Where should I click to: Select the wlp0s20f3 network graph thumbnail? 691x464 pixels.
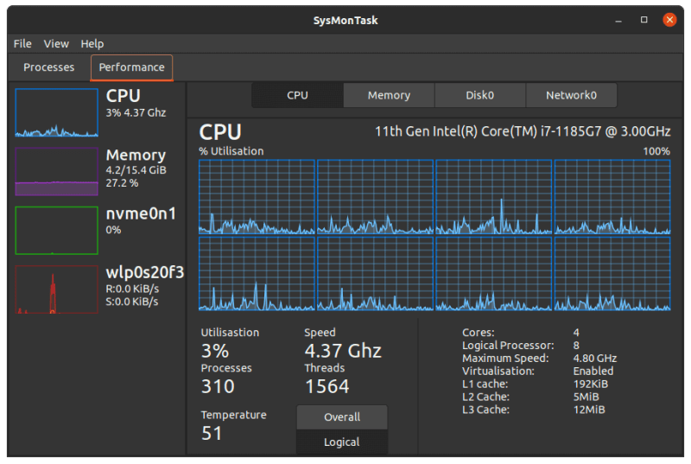56,289
